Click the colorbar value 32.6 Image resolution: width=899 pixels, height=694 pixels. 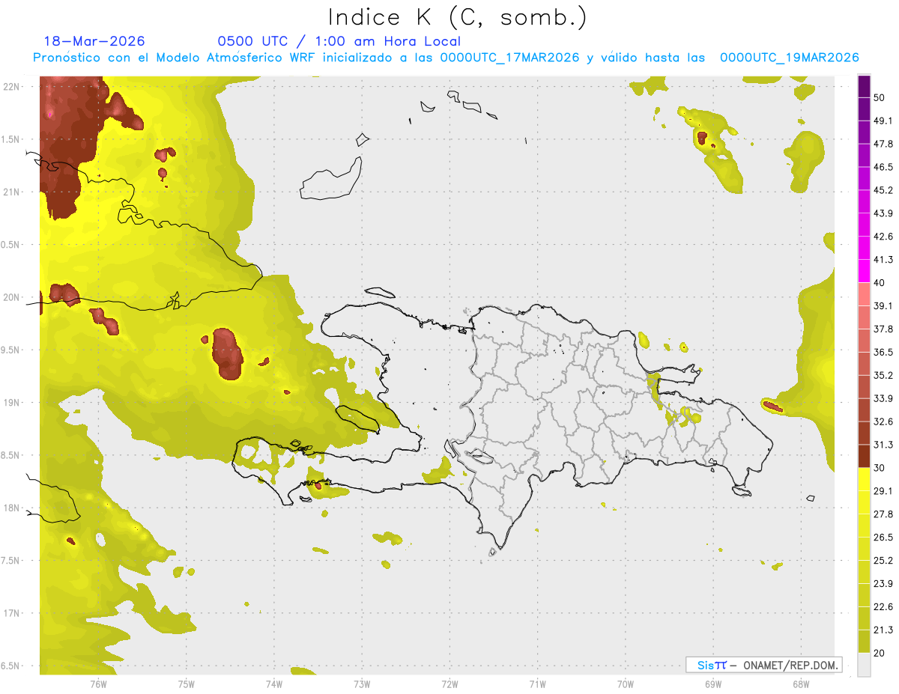[x=883, y=421]
